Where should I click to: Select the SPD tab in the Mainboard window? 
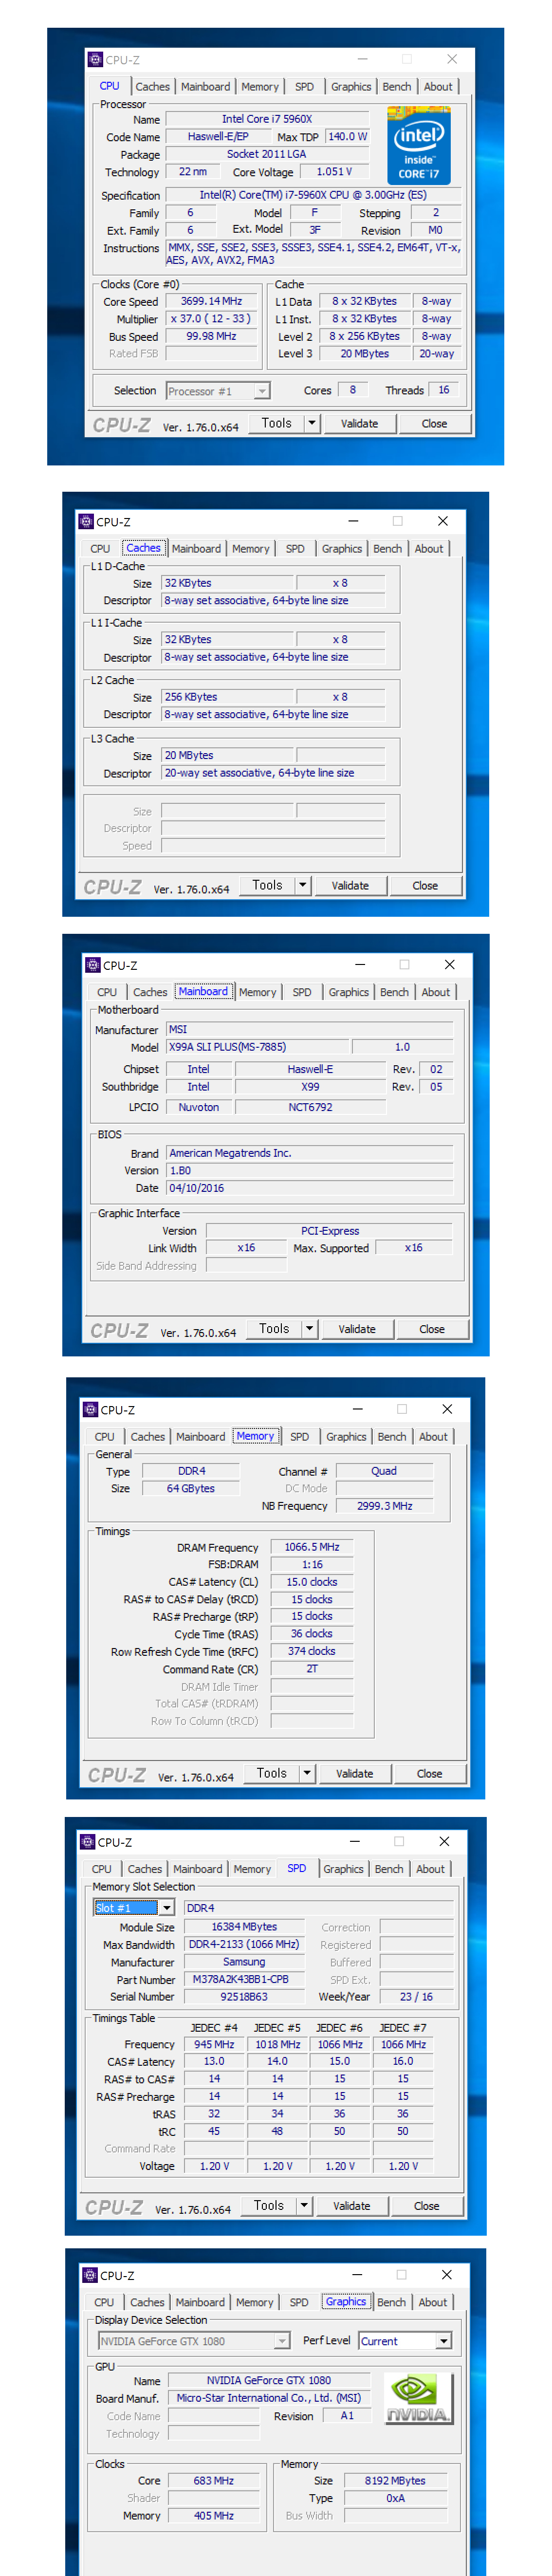coord(301,992)
